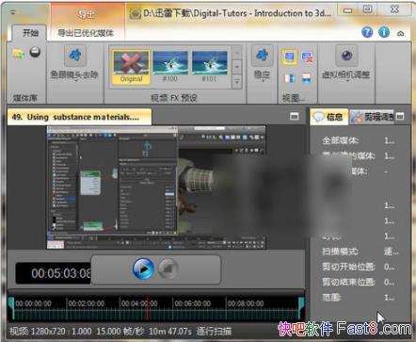Viewport: 416px width, 342px height.
Task: Stop playback with the grey stop button
Action: pyautogui.click(x=168, y=269)
